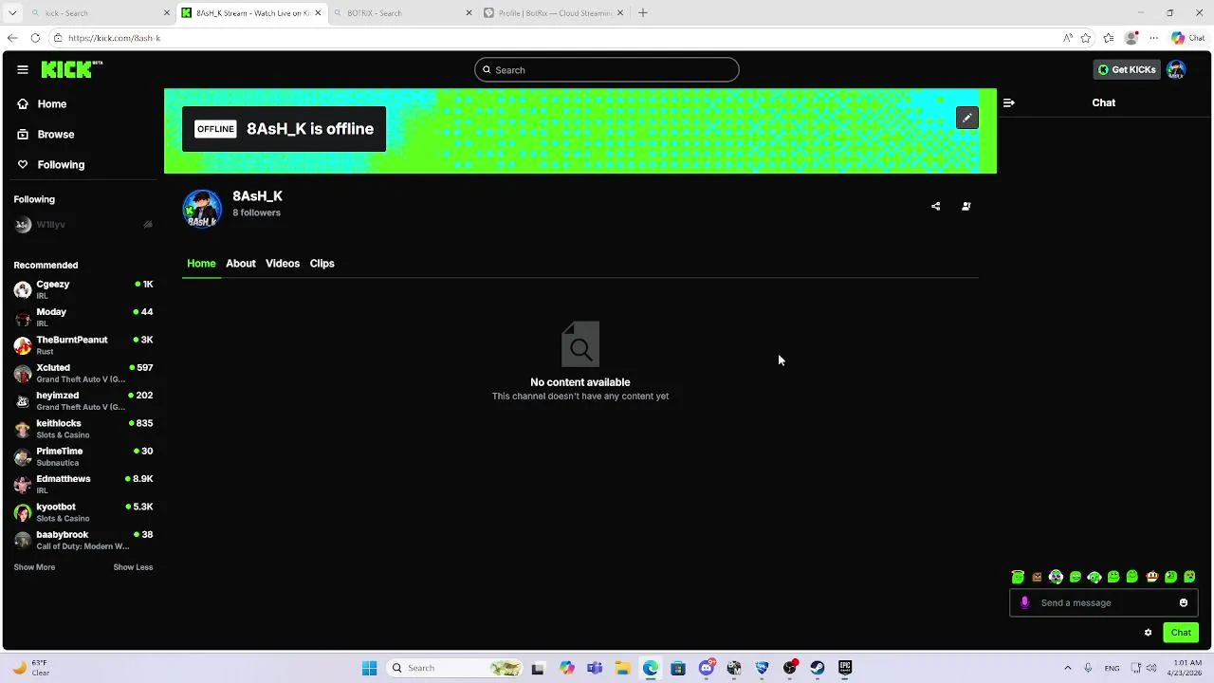Open the browser favorites list
The image size is (1214, 683).
[1109, 38]
